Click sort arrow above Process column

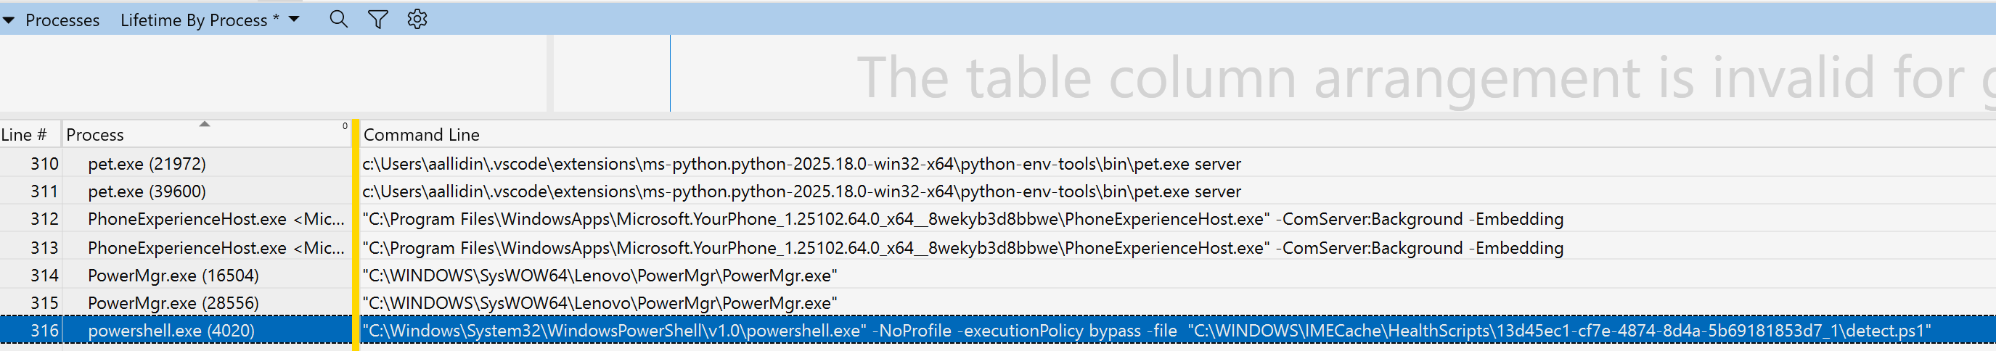coord(205,124)
